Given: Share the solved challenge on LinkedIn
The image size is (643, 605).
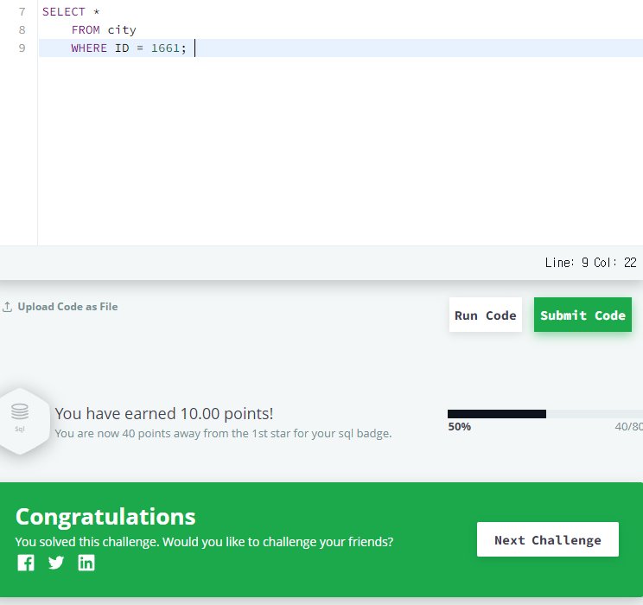Looking at the screenshot, I should (x=86, y=563).
